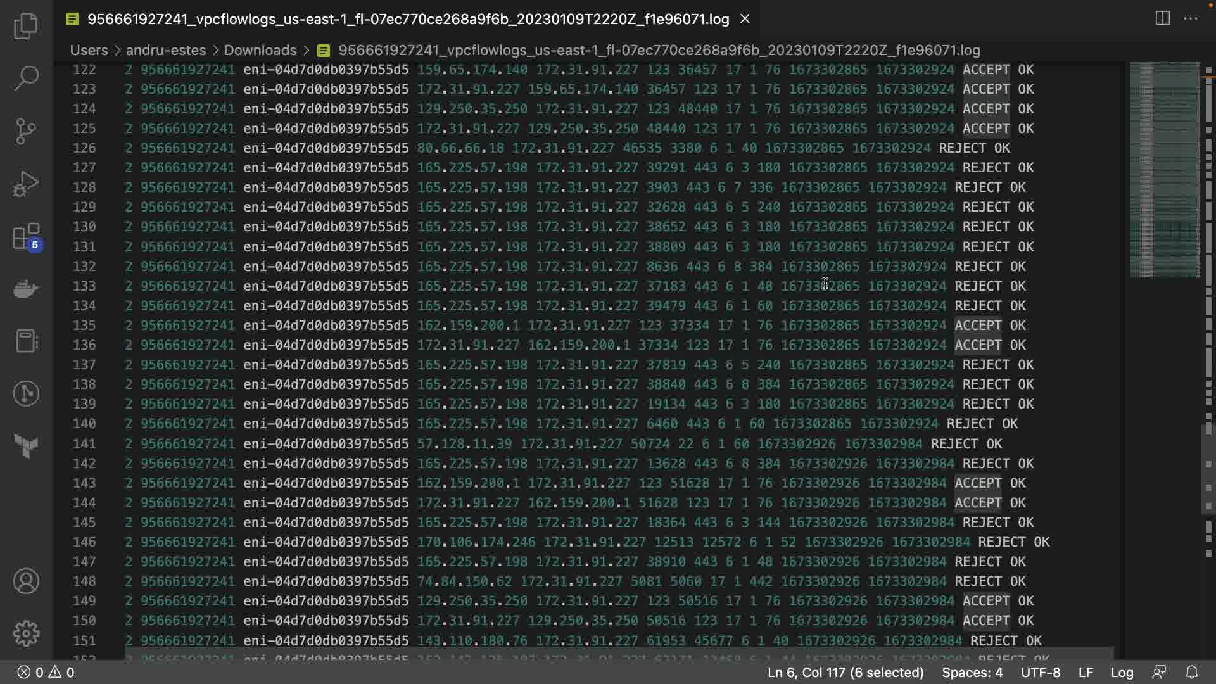Viewport: 1216px width, 684px height.
Task: Open the Run and Debug view
Action: click(26, 184)
